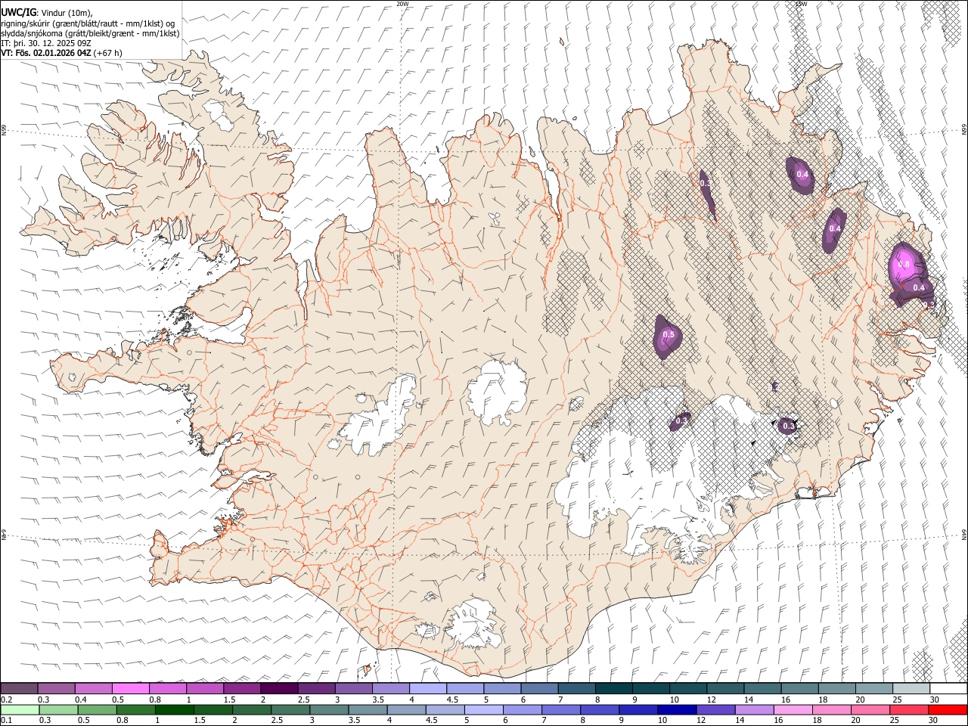Pick the bright red 30 swatch in rain scale
This screenshot has height=726, width=968.
coord(948,709)
